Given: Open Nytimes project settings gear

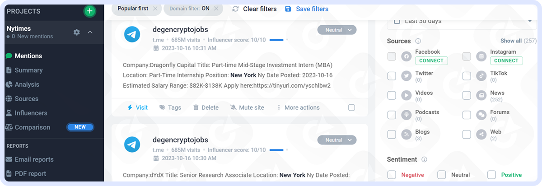Looking at the screenshot, I should click(x=77, y=32).
